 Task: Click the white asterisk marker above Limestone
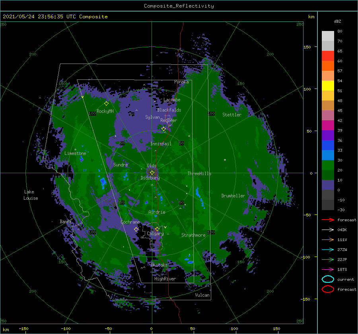[x=75, y=150]
